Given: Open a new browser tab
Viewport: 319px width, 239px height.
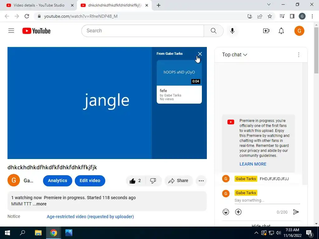Looking at the screenshot, I should pyautogui.click(x=159, y=6).
